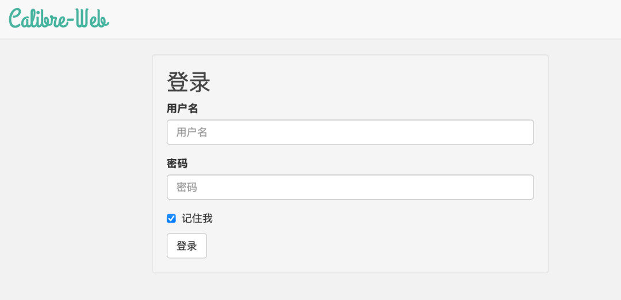Click the large 登录 page heading
The image size is (621, 300).
pos(189,82)
